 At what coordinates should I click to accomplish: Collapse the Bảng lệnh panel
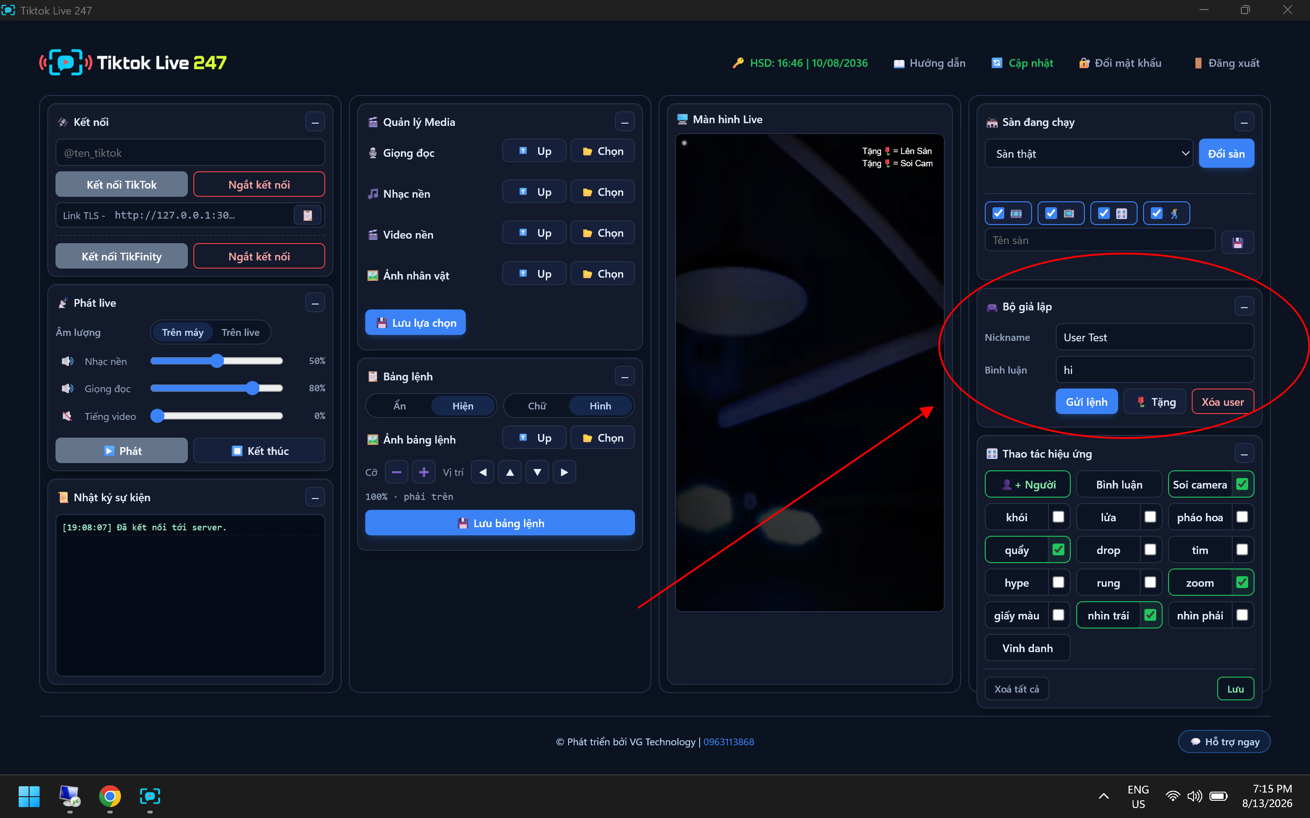coord(625,377)
